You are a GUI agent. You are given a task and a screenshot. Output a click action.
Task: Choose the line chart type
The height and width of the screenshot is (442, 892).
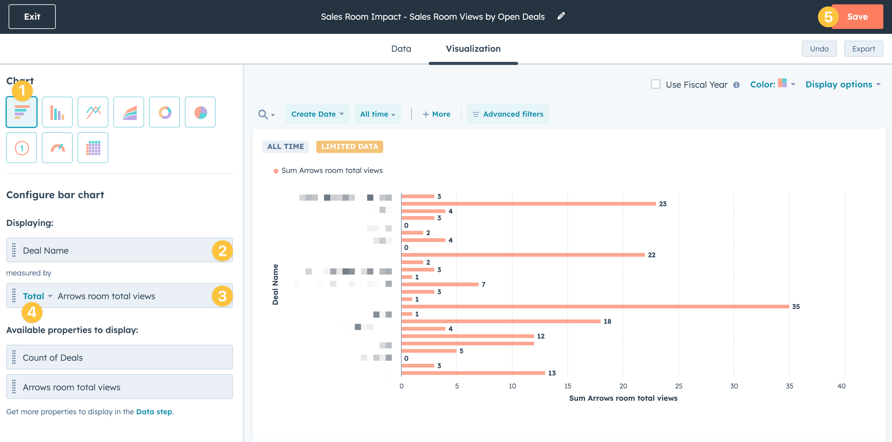[93, 112]
